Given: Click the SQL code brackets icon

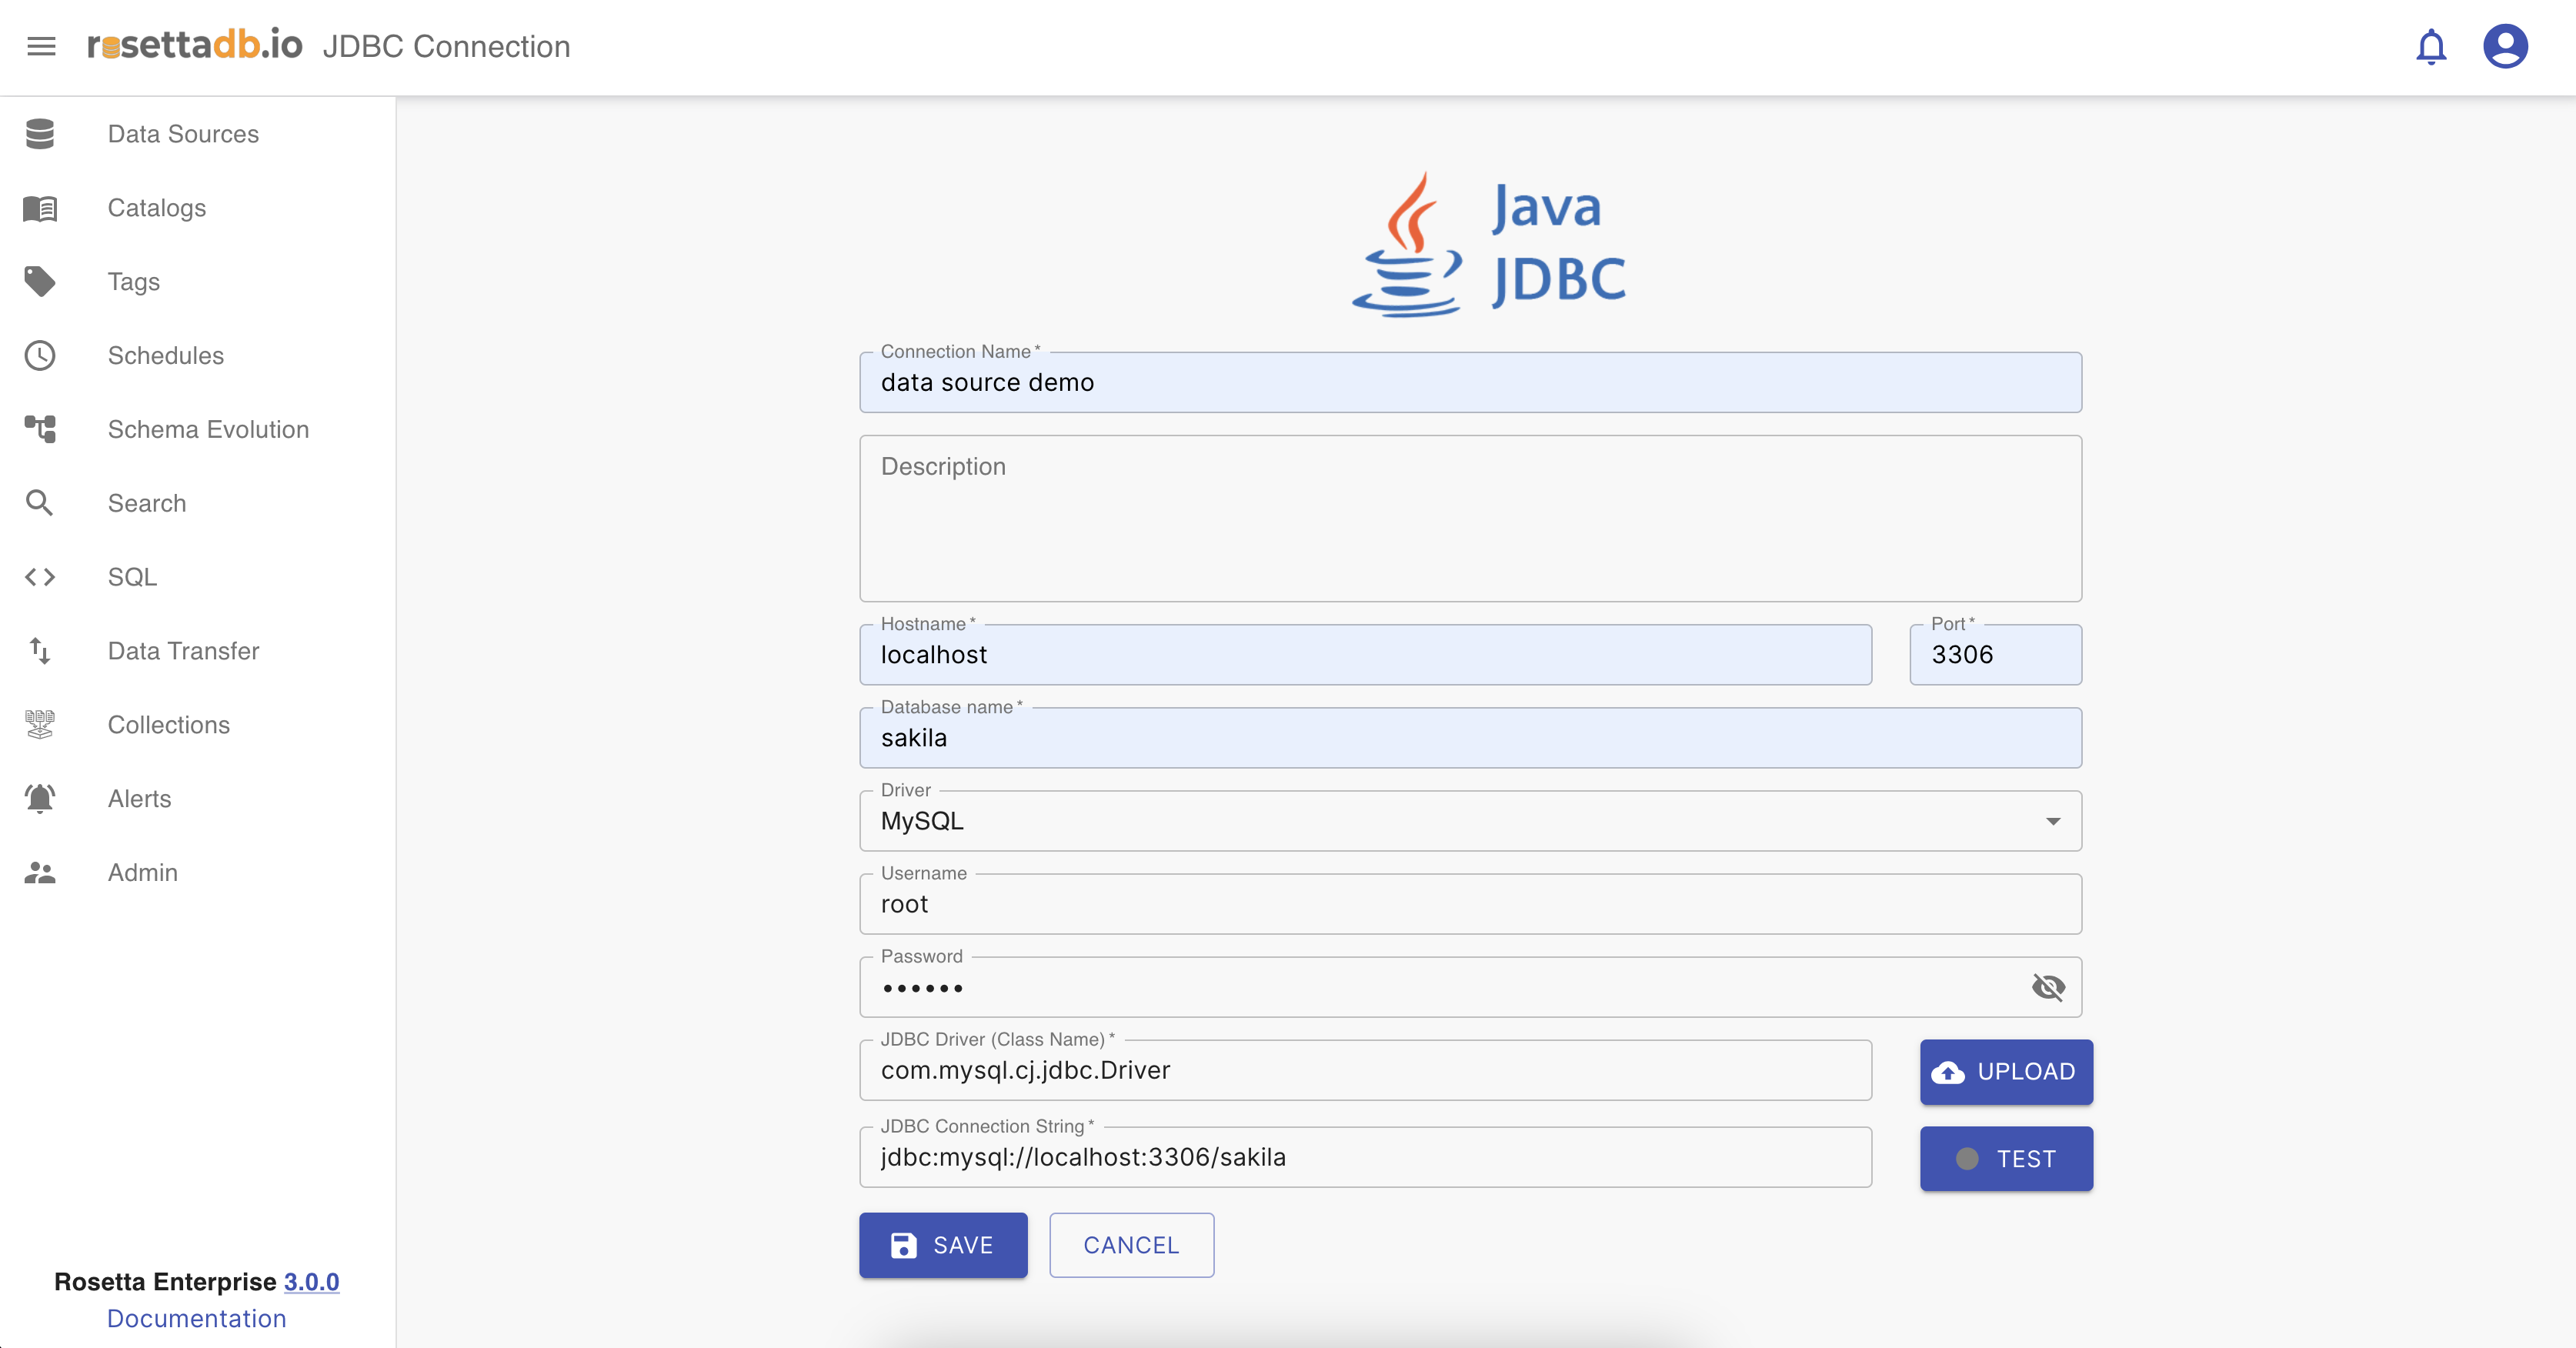Looking at the screenshot, I should [x=40, y=577].
